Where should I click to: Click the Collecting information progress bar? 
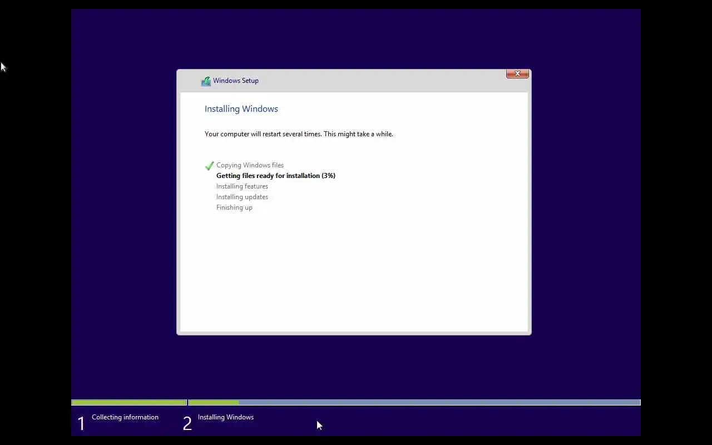[129, 402]
